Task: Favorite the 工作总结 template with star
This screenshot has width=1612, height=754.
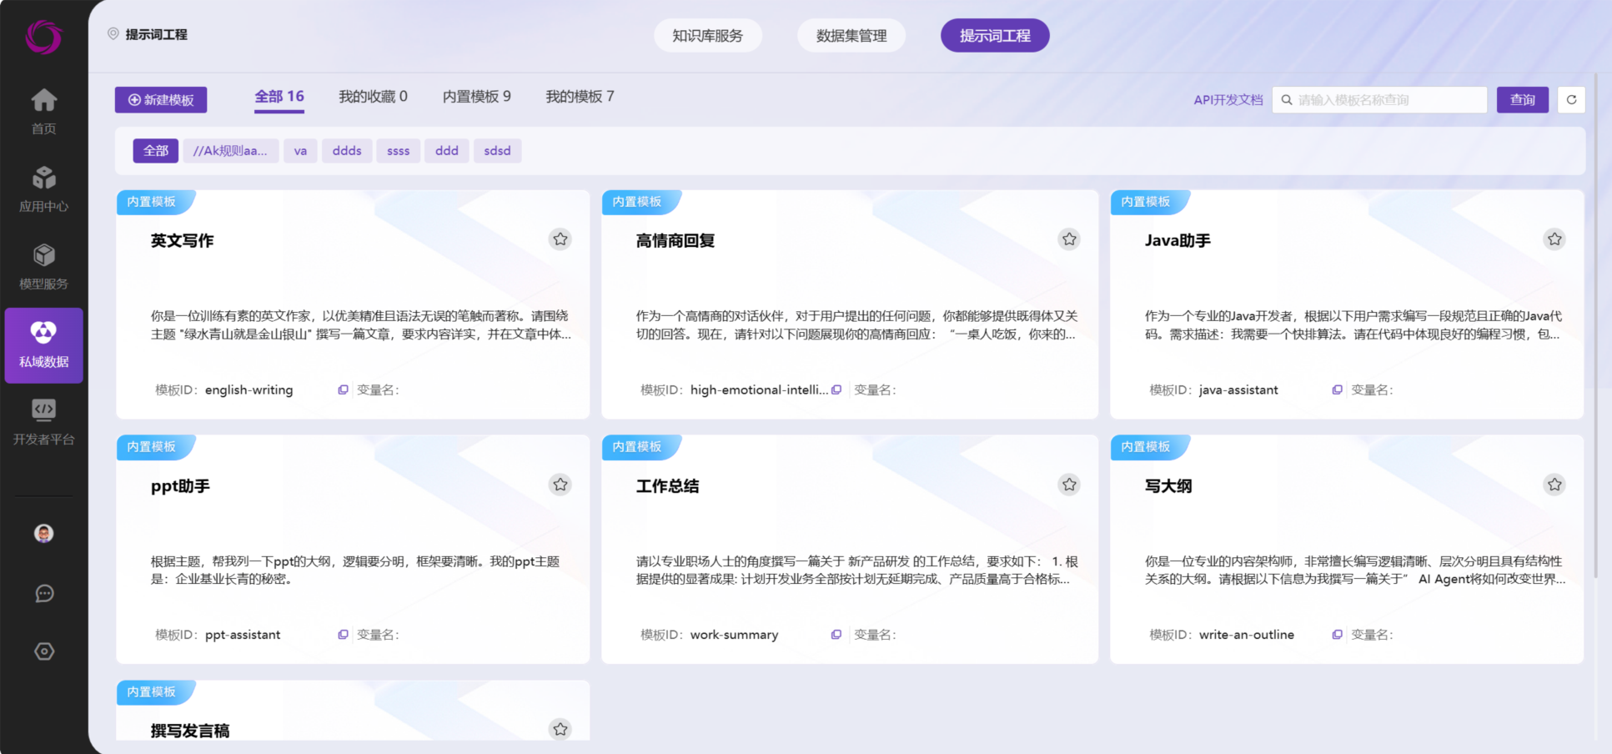Action: tap(1069, 485)
